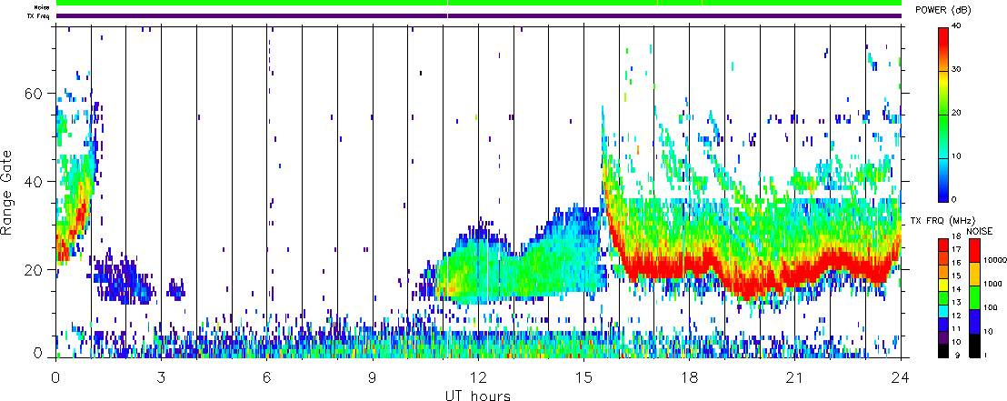Select the 14 label on TX FRQ scale
Image resolution: width=1007 pixels, height=401 pixels.
[x=957, y=290]
